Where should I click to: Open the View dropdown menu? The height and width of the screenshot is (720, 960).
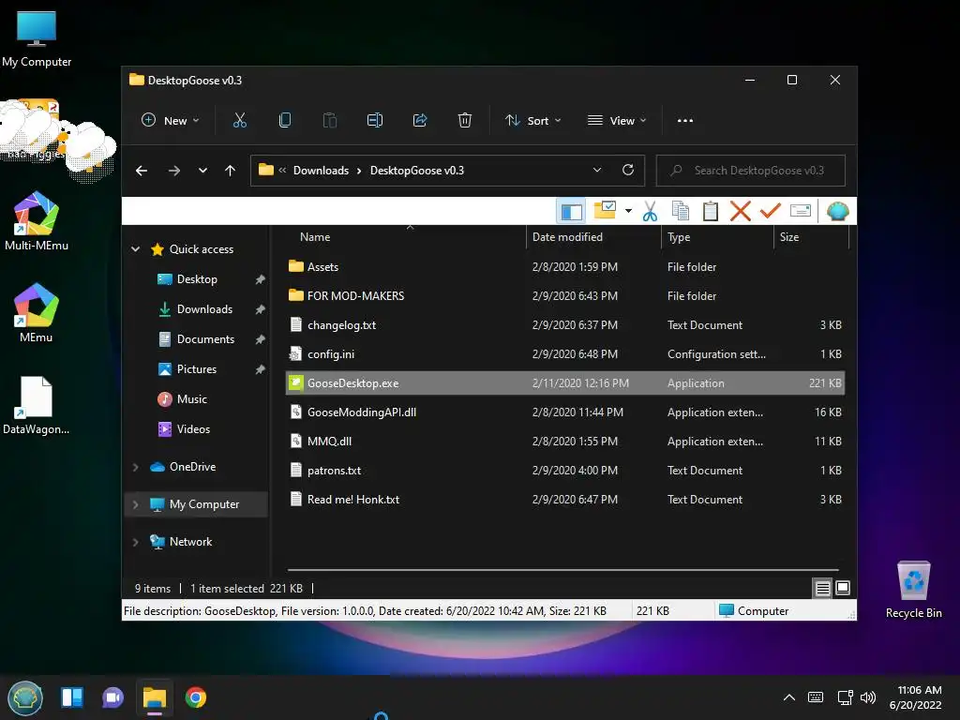617,121
